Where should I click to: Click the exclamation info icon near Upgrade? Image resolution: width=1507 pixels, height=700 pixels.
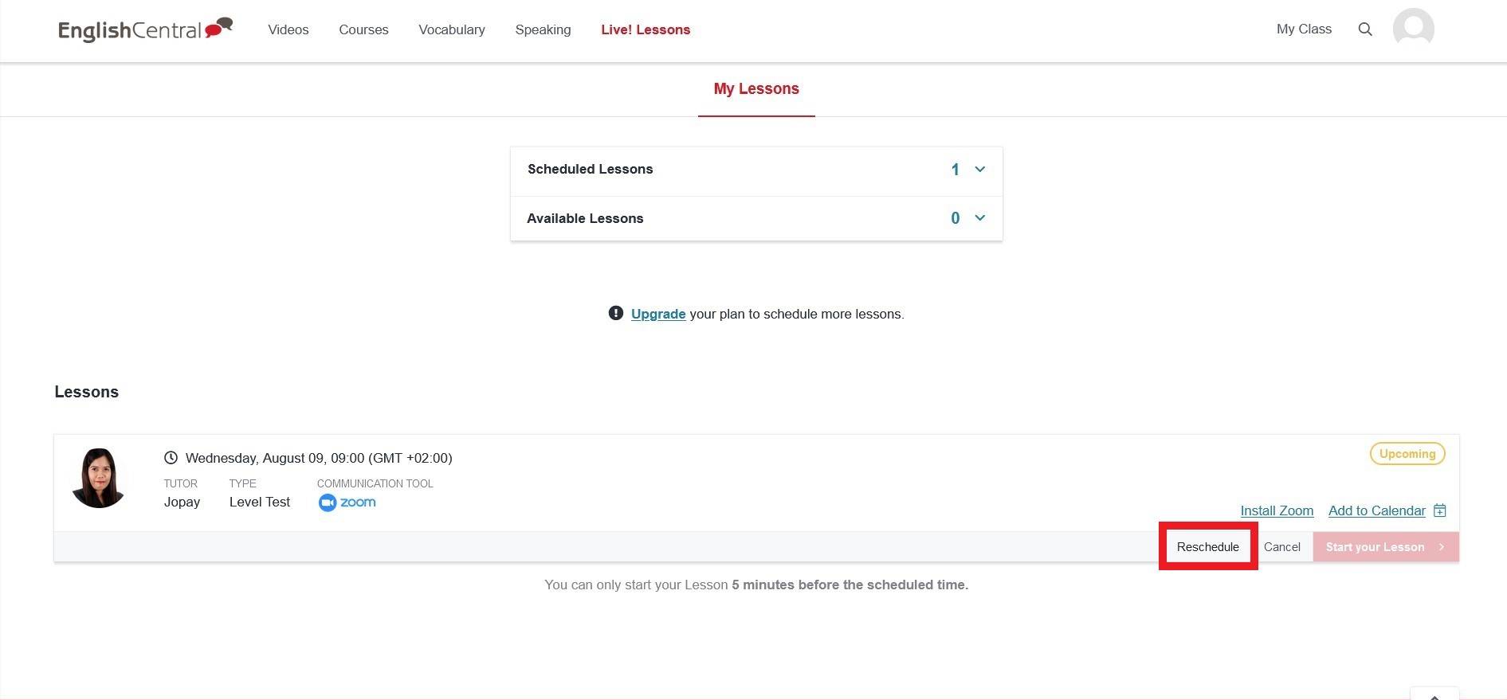click(x=615, y=313)
